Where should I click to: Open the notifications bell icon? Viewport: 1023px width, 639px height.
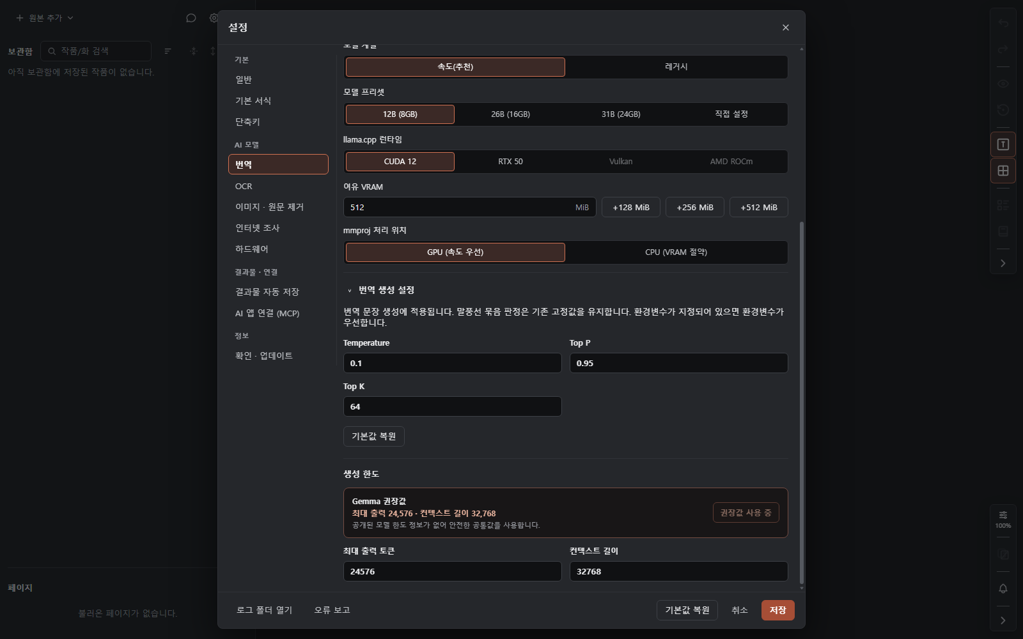1003,589
